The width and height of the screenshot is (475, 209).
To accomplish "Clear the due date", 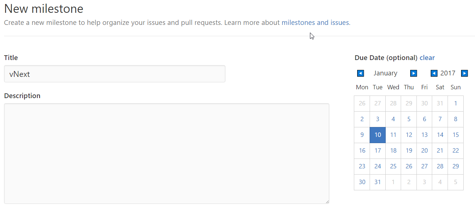I will [x=427, y=58].
